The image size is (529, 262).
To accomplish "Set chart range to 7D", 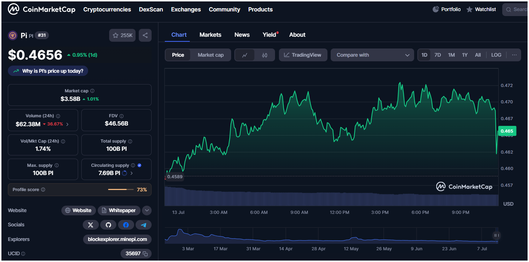I will pyautogui.click(x=438, y=55).
